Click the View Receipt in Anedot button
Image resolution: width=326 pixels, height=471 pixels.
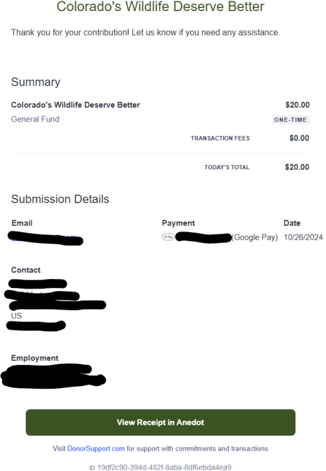[160, 423]
